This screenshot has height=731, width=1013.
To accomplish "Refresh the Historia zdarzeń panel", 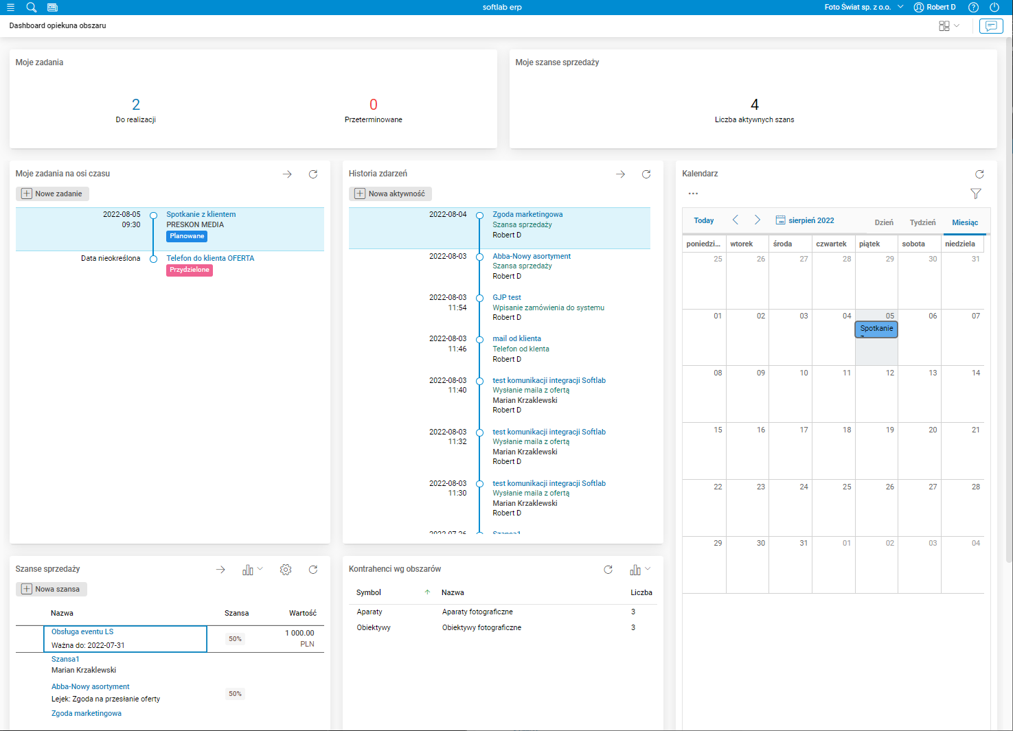I will pyautogui.click(x=646, y=174).
